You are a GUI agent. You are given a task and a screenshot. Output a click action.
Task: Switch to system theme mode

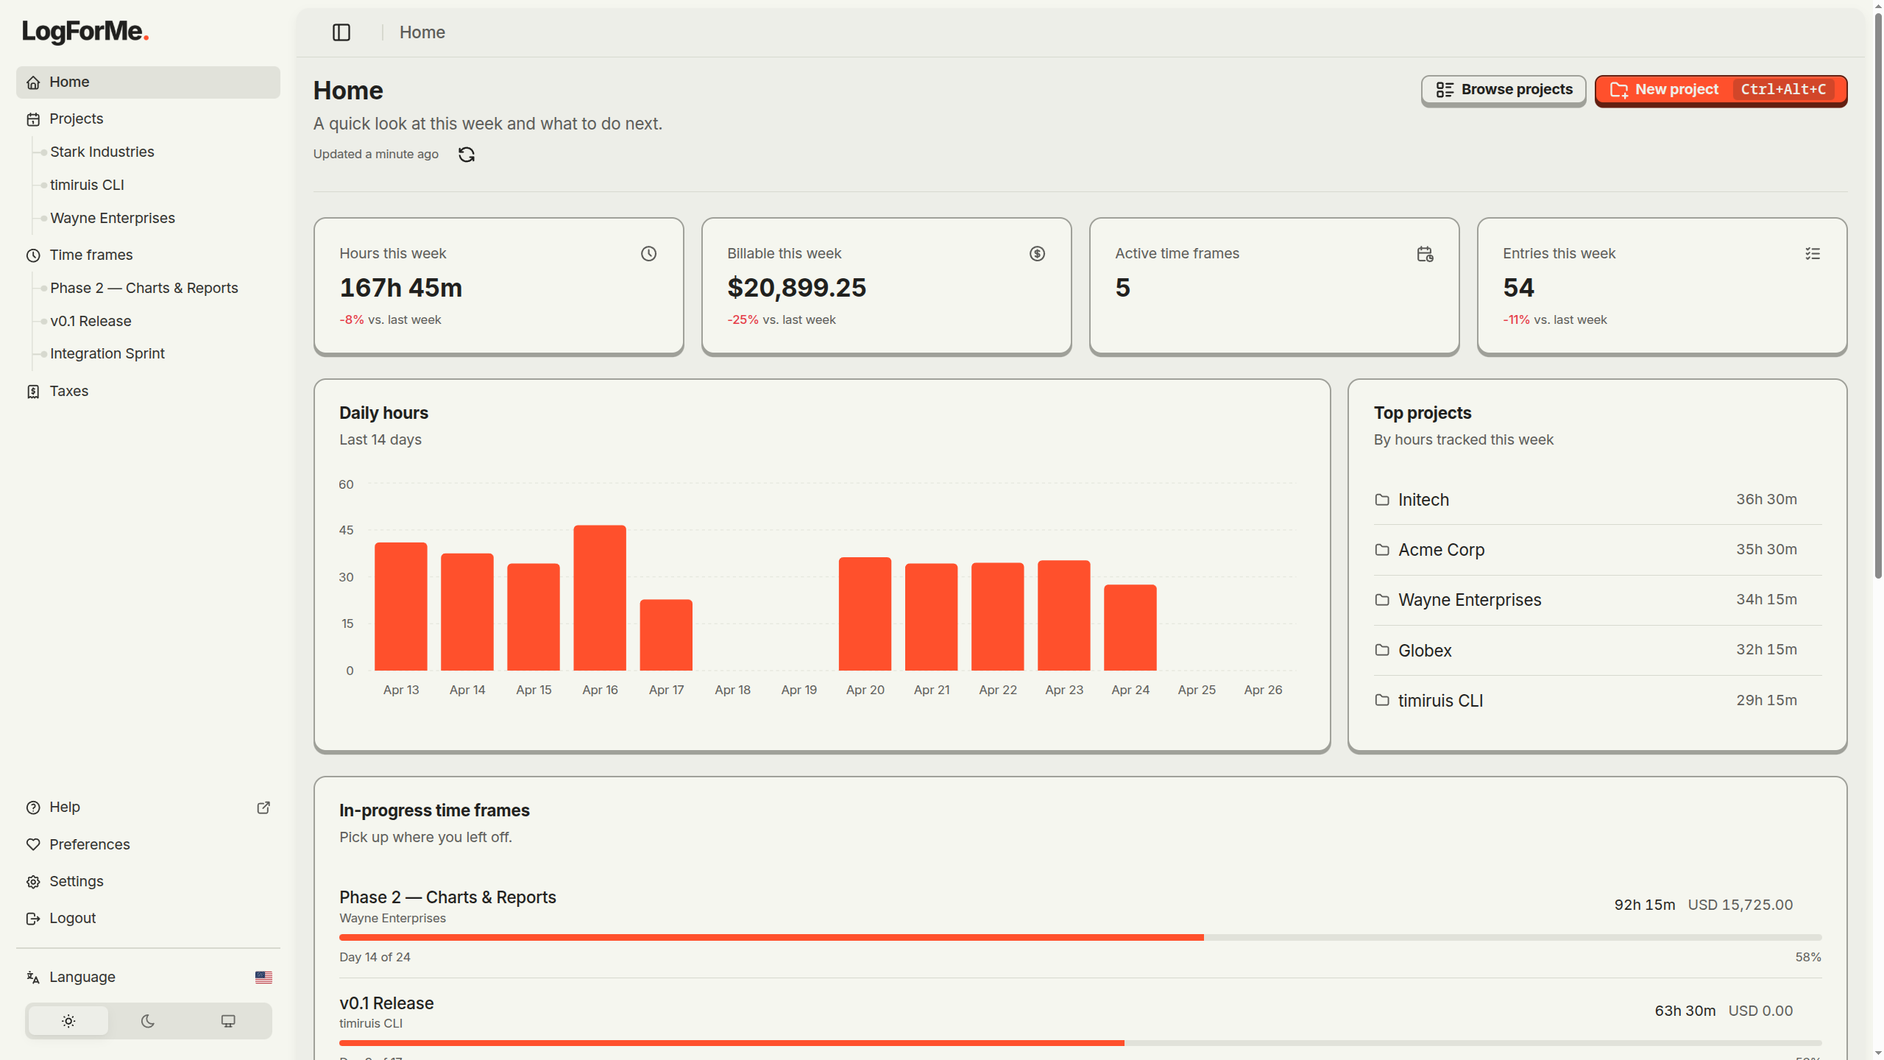click(x=228, y=1021)
